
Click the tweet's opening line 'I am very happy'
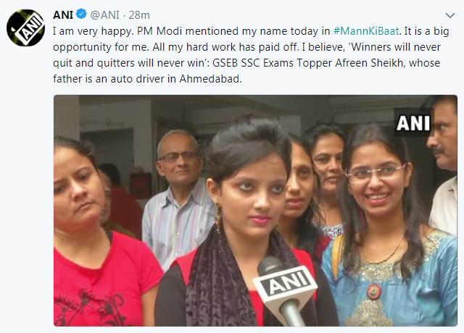click(92, 31)
